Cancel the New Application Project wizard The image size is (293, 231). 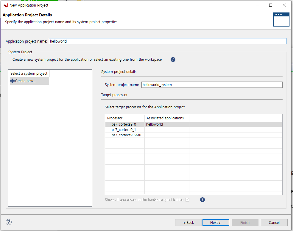(274, 222)
